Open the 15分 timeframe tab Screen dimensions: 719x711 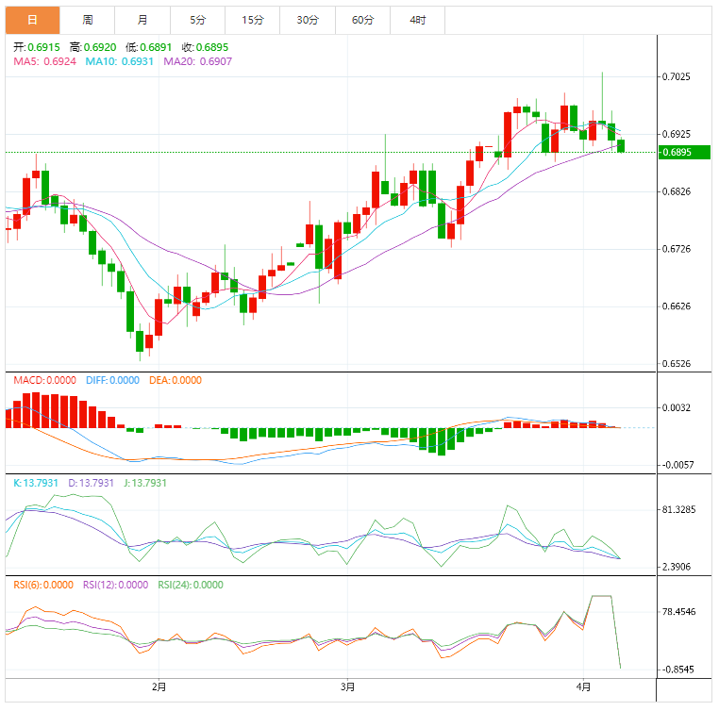[253, 20]
